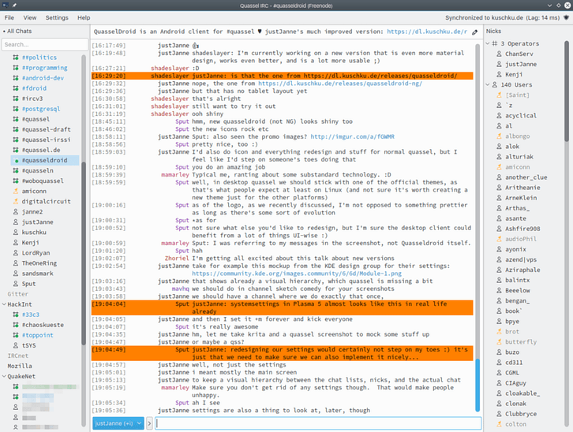Open the community.kde.org Module-1.png link

pos(297,274)
